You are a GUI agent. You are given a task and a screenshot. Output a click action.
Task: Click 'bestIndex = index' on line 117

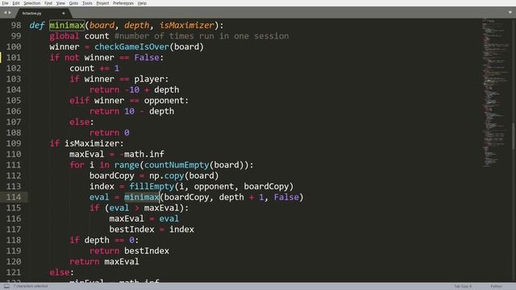coord(152,230)
